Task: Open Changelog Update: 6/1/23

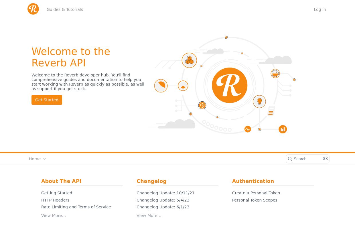Action: tap(163, 207)
